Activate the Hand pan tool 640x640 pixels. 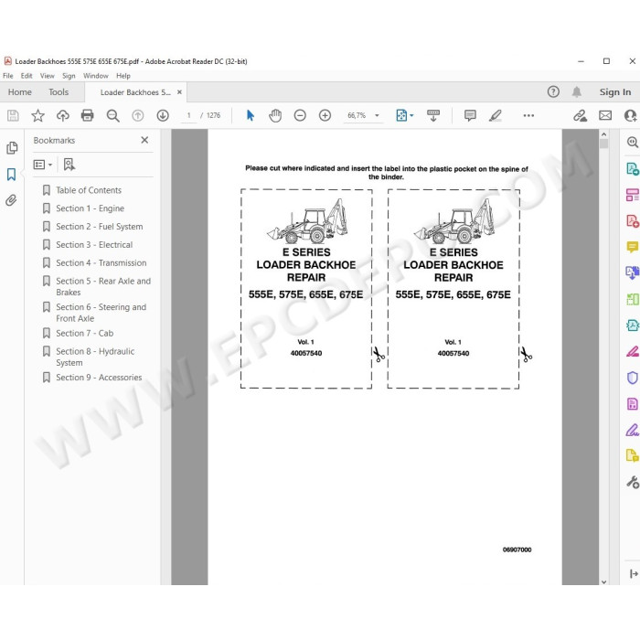(x=275, y=115)
